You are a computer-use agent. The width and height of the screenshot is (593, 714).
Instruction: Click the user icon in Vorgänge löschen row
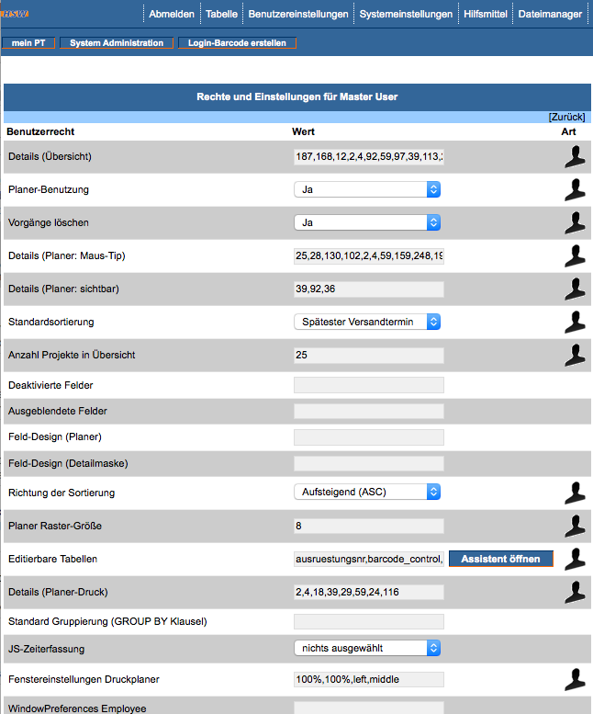(575, 223)
